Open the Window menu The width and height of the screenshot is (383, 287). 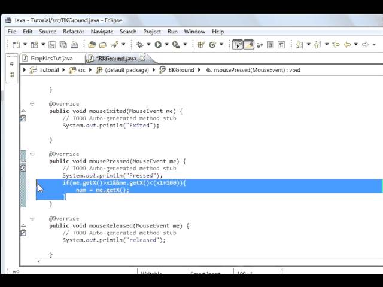pyautogui.click(x=194, y=32)
